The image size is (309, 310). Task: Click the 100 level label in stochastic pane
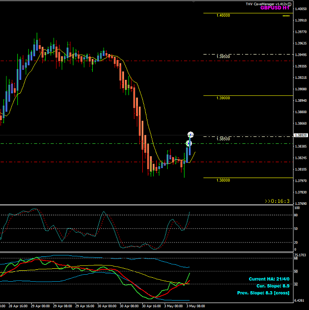pos(297,208)
